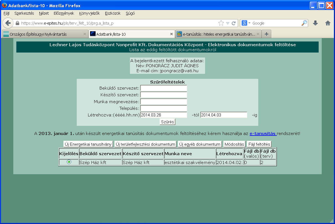Screen dimensions: 335x224
Task: Click the Új Energetikai tanusítvány button
Action: [88, 144]
